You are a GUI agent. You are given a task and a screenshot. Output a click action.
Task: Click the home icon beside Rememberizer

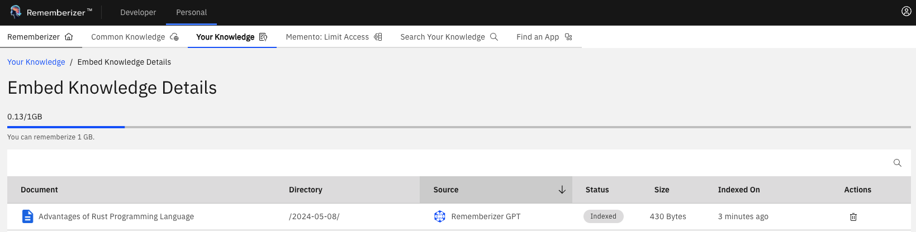[69, 37]
